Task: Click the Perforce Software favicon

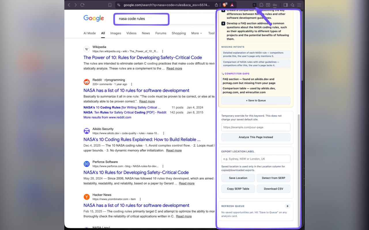Action: pos(87,164)
